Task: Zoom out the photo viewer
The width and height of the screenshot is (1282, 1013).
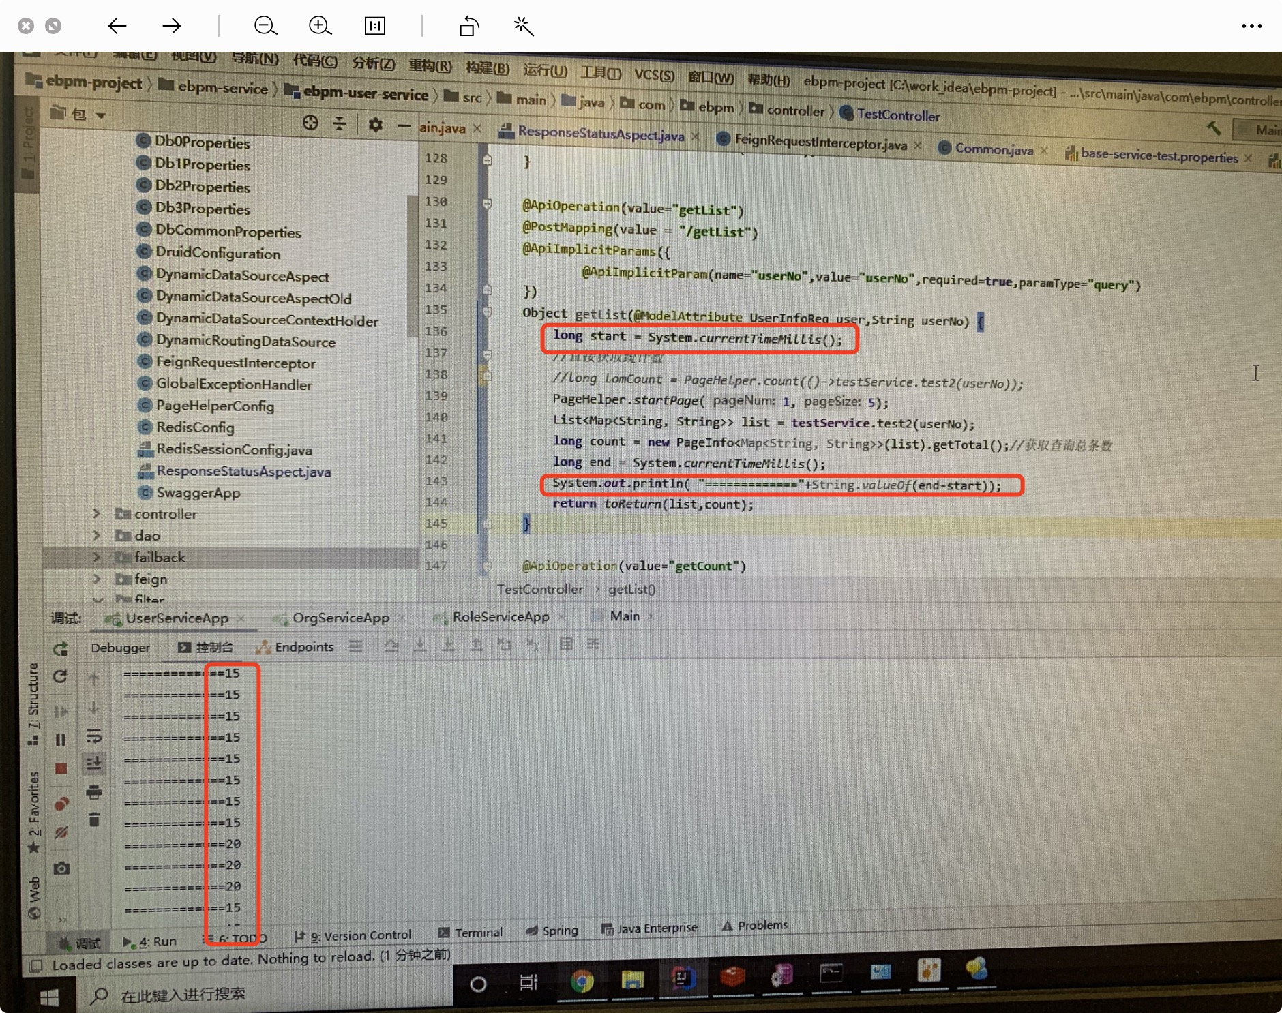Action: (x=265, y=26)
